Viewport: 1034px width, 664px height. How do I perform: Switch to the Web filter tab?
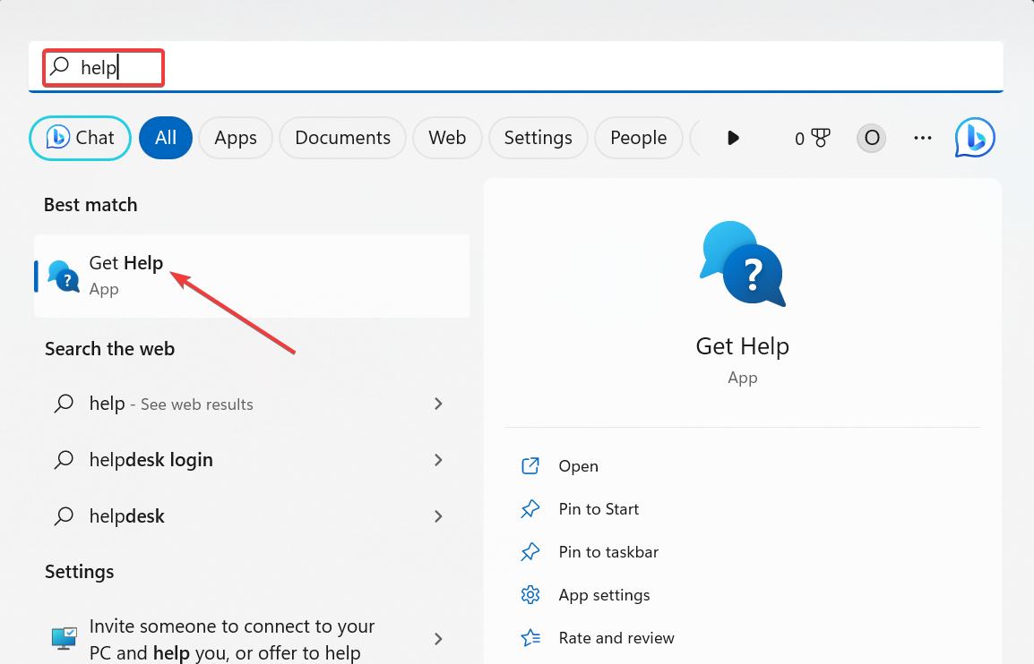pos(447,138)
